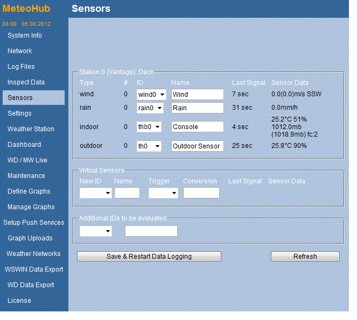Click 'Station 0 (Vantage): Deck' heading
Image resolution: width=357 pixels, height=320 pixels.
(x=116, y=72)
